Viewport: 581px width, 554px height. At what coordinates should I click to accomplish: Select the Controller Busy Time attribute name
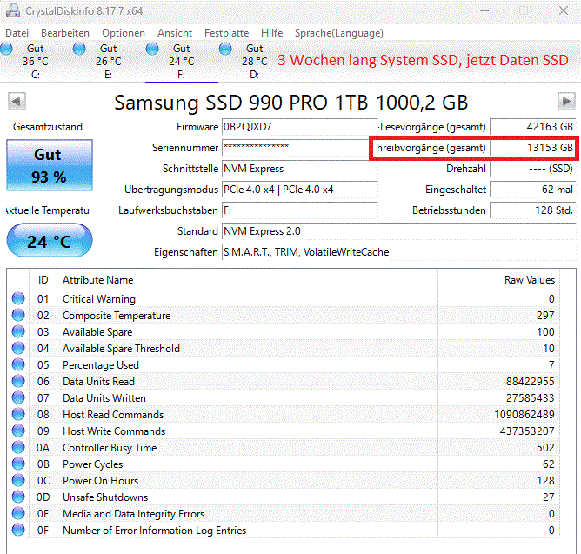110,448
